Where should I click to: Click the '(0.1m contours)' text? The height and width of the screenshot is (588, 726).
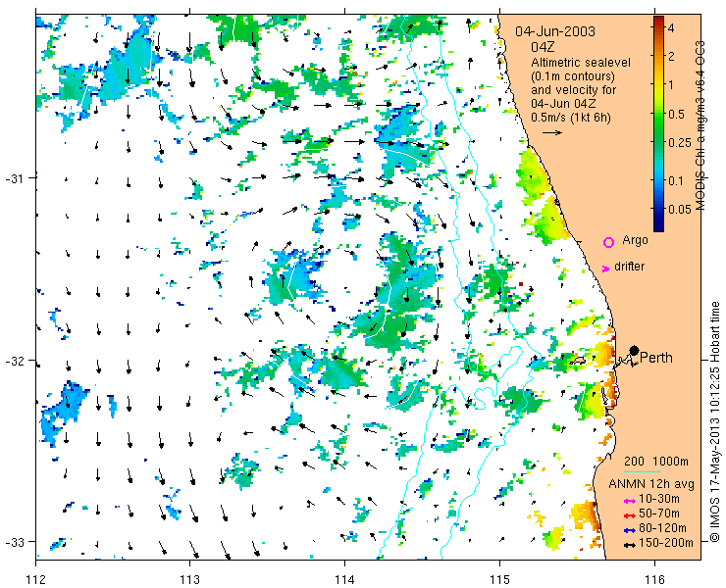point(573,75)
